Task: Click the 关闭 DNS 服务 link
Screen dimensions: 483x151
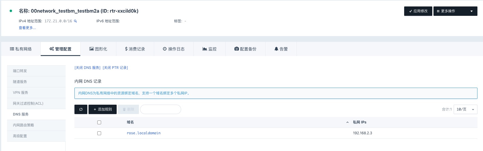Action: [87, 68]
